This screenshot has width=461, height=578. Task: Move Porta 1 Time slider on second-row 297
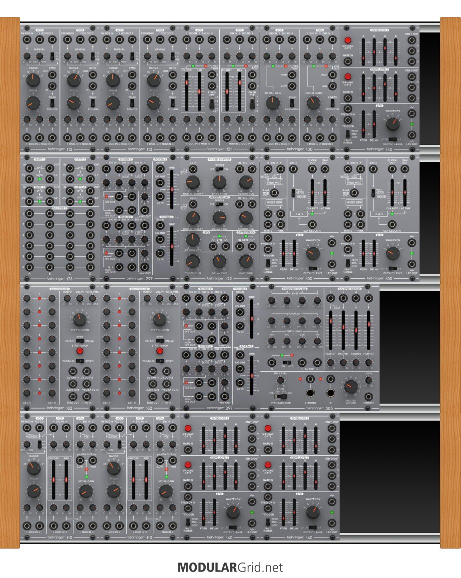(171, 189)
